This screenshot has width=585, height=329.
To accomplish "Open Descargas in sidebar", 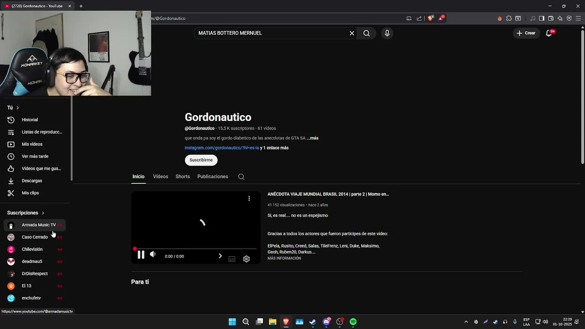I will click(35, 180).
